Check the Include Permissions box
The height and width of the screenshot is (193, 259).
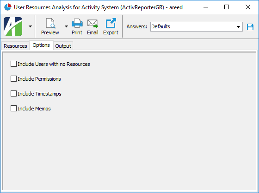(x=13, y=79)
